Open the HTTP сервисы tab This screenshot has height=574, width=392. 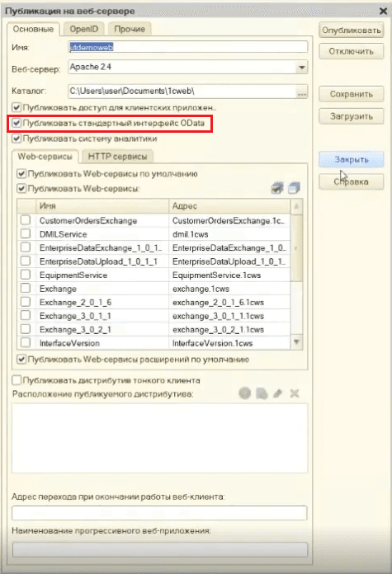117,157
